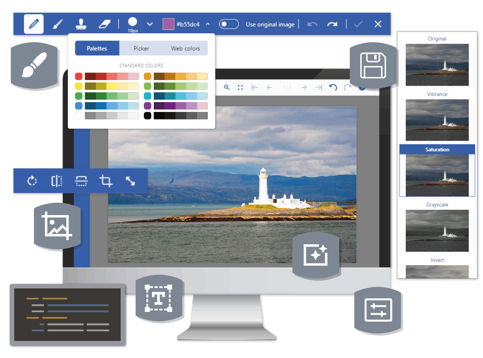Screen dimensions: 483x358
Task: Activate the Eraser tool
Action: 104,24
